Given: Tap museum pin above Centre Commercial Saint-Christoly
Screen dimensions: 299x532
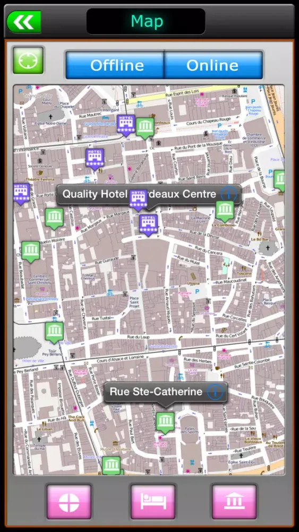Looking at the screenshot, I should (31, 252).
